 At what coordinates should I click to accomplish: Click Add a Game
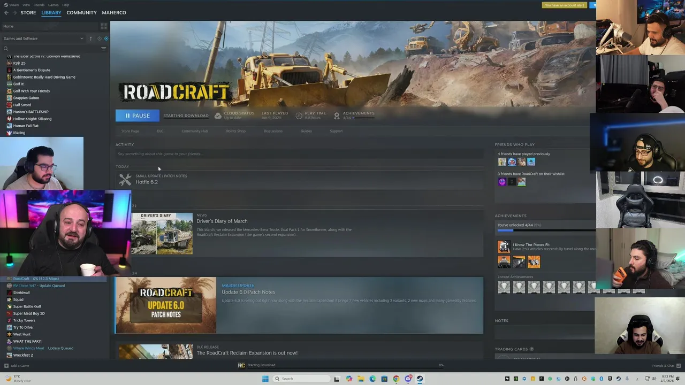point(17,366)
